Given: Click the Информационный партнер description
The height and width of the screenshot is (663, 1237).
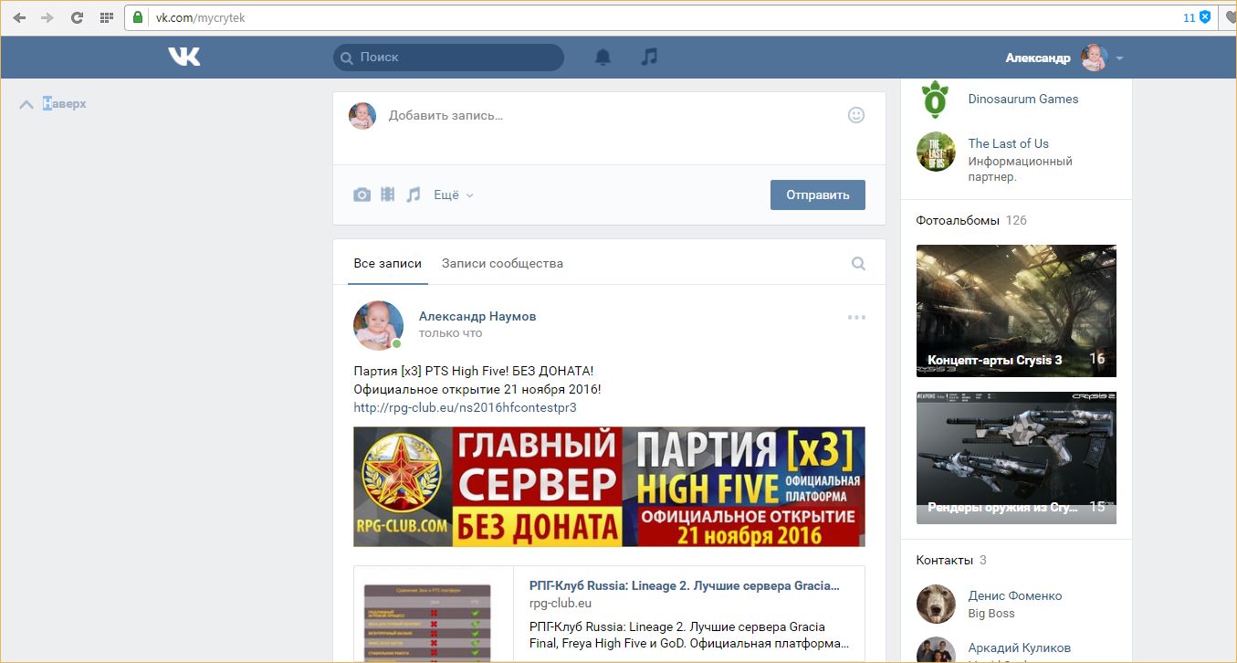Looking at the screenshot, I should pos(1021,169).
